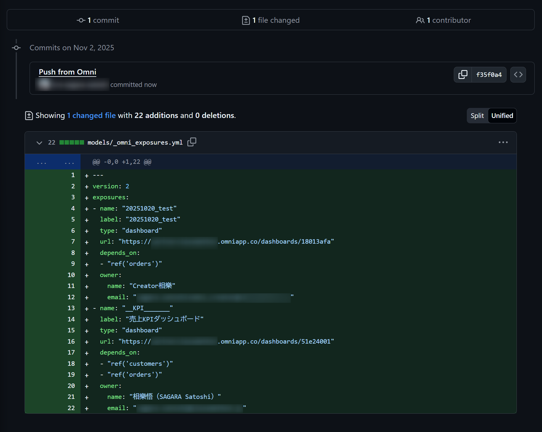Viewport: 542px width, 432px height.
Task: Click the diff icon beside Showing
Action: tap(29, 115)
